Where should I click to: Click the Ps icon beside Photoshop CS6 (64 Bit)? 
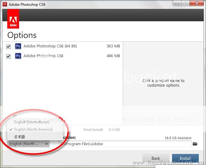(18, 46)
